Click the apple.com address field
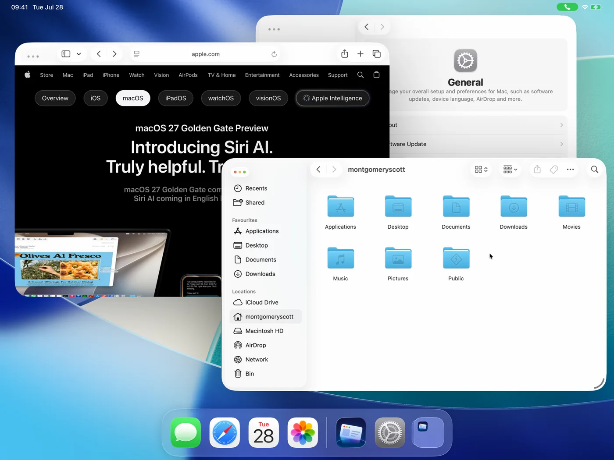The image size is (614, 460). tap(206, 54)
